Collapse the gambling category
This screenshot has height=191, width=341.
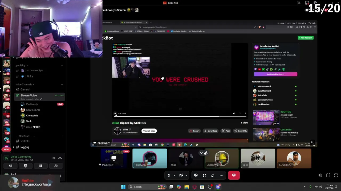[x=22, y=65]
